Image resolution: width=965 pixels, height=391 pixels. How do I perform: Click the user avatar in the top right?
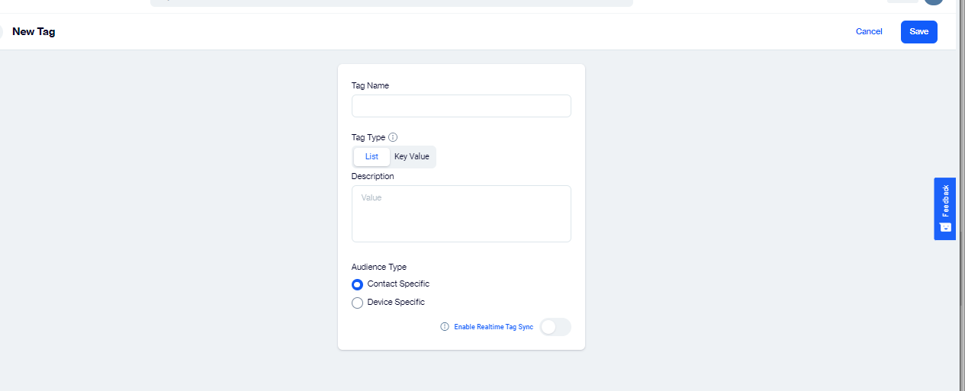[934, 2]
